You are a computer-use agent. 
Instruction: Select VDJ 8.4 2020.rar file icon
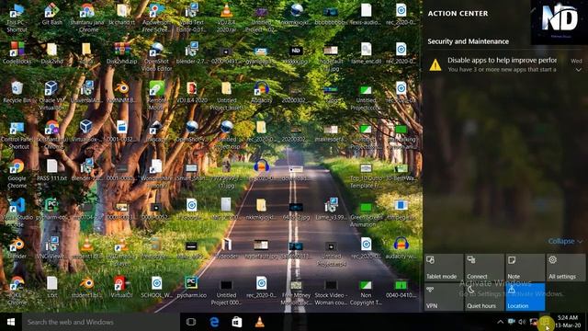(x=227, y=18)
